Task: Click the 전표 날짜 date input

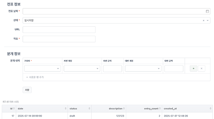Action: (116, 11)
